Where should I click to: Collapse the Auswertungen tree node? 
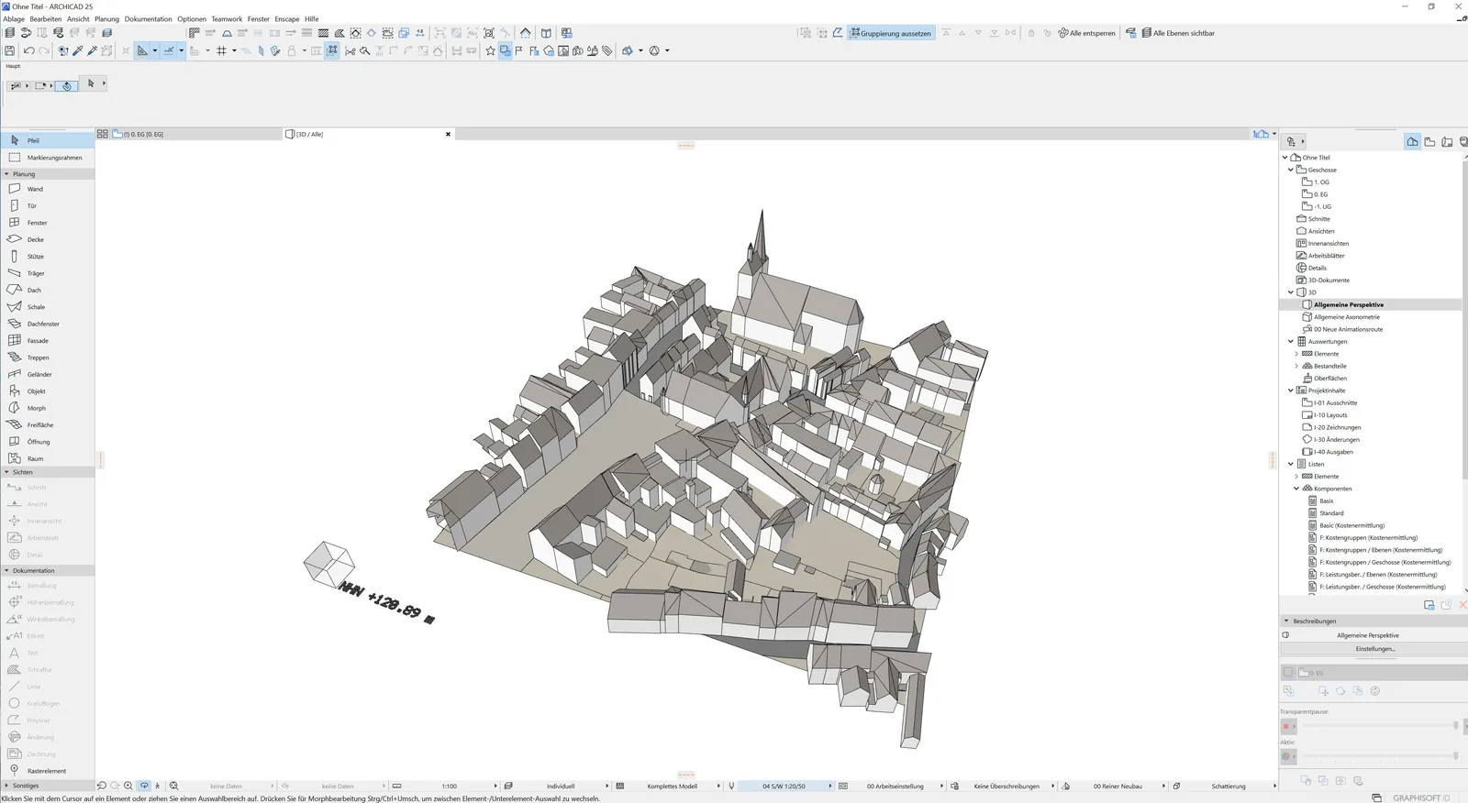1291,341
